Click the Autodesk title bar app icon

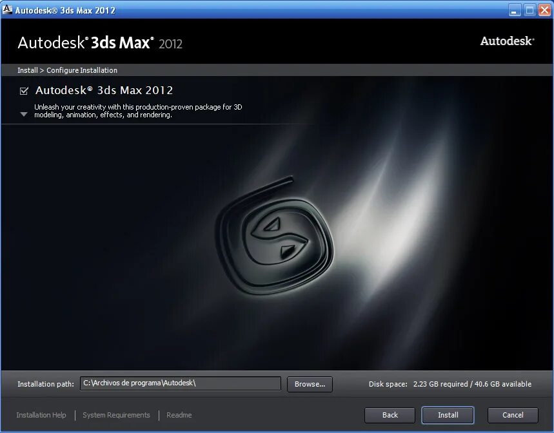tap(6, 10)
